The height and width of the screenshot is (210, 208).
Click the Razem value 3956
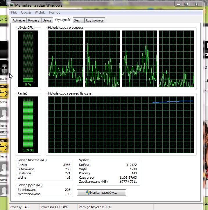pyautogui.click(x=67, y=165)
